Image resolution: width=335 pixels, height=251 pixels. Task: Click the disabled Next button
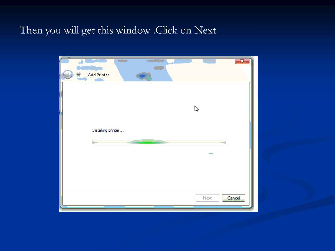point(207,198)
